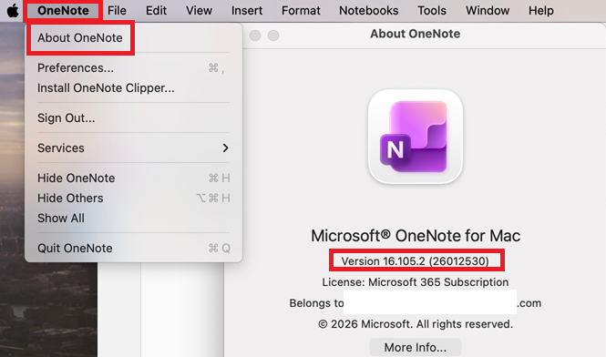The height and width of the screenshot is (357, 606).
Task: Open the Help menu
Action: coord(541,10)
